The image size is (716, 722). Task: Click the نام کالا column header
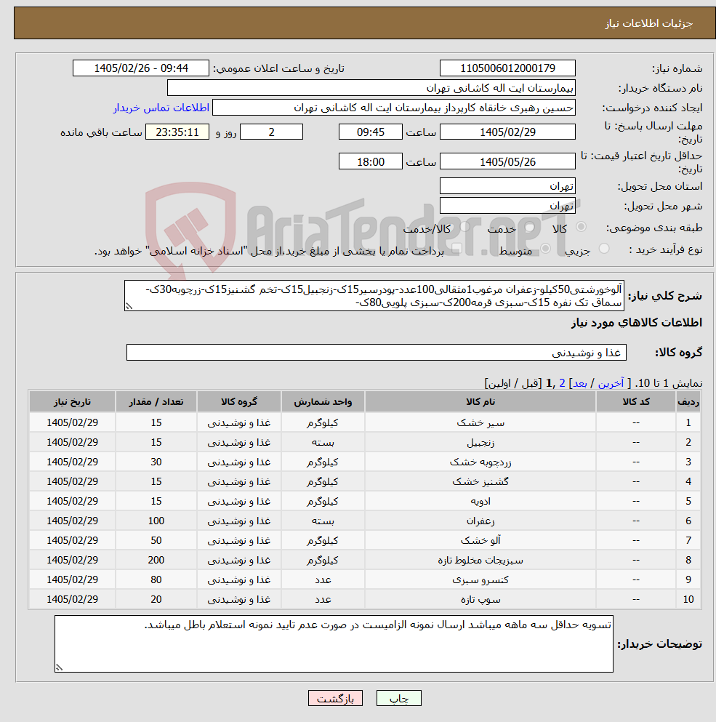click(480, 401)
